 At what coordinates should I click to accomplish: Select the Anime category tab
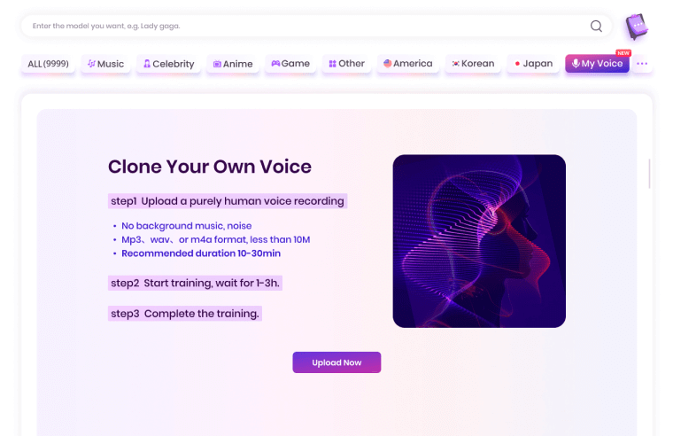pos(233,64)
